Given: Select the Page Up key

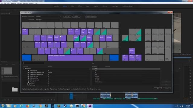Looking at the screenshot, I should pos(138,32).
